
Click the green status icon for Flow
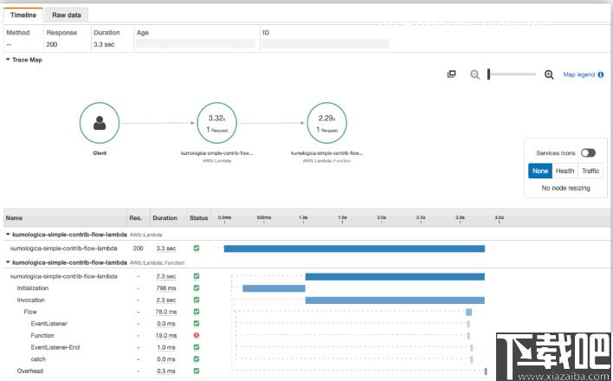[197, 312]
